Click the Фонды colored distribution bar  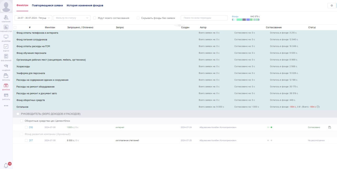(246, 20)
